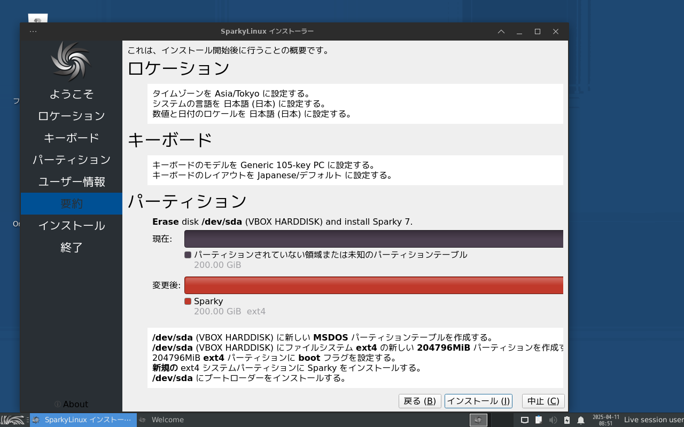Screen dimensions: 684x427
Task: Click the パーティション summary heading
Action: (187, 201)
